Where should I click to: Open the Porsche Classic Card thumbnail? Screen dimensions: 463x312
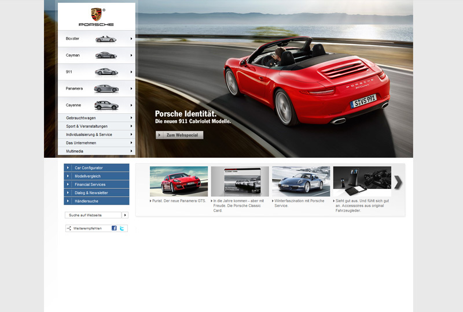coord(240,181)
